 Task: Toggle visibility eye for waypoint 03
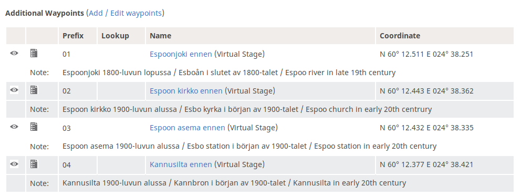pos(14,127)
